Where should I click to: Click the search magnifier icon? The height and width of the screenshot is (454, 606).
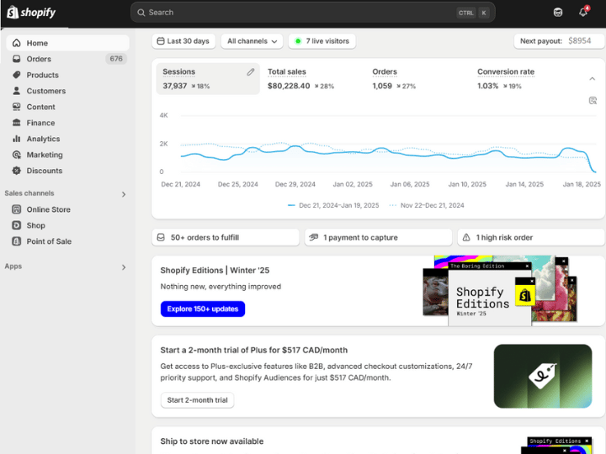tap(141, 13)
